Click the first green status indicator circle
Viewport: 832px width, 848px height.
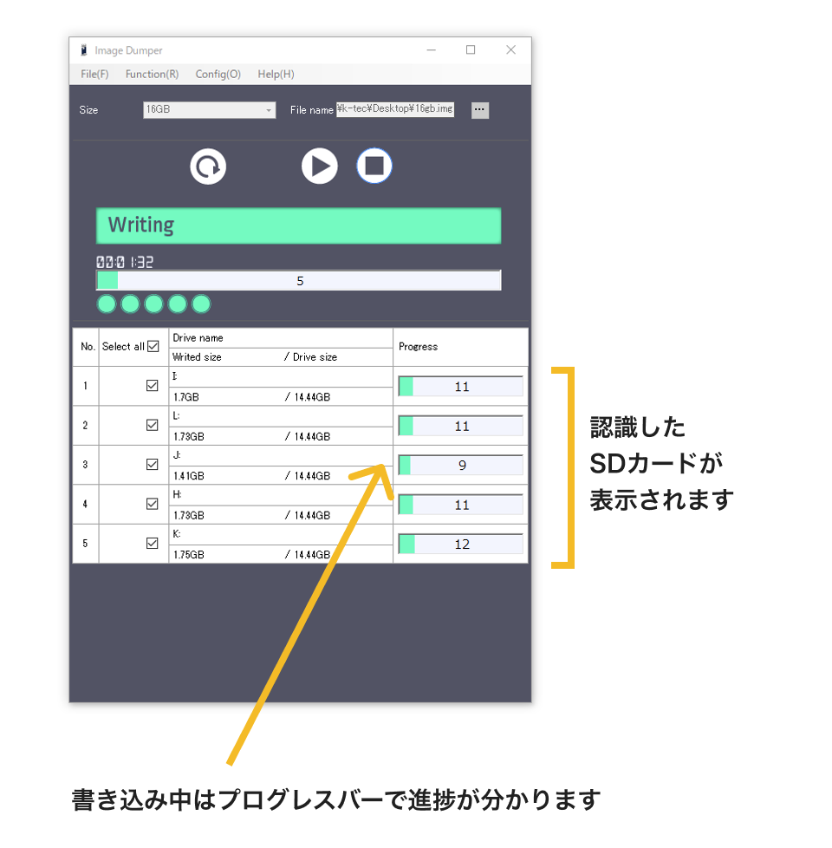[x=107, y=303]
